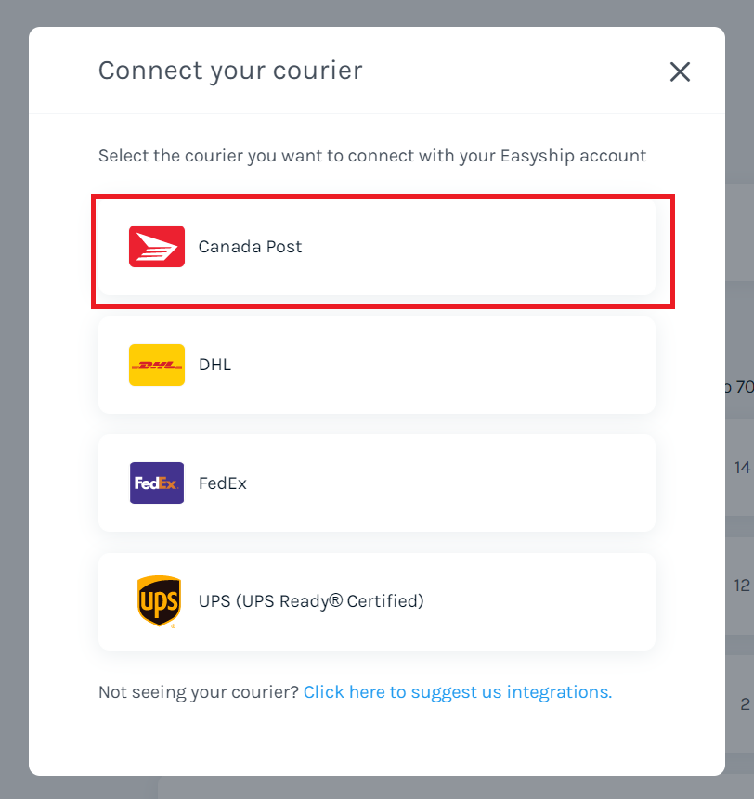Click the number 2 behind the dialog
The height and width of the screenshot is (799, 754).
[x=745, y=704]
